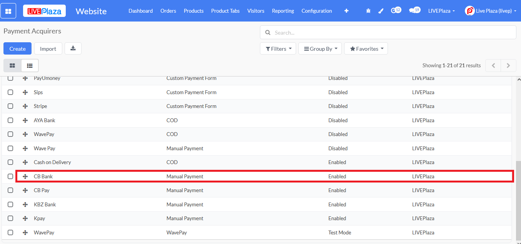Viewport: 521px width, 244px height.
Task: Click Enabled status in CB Pay row
Action: tap(337, 190)
